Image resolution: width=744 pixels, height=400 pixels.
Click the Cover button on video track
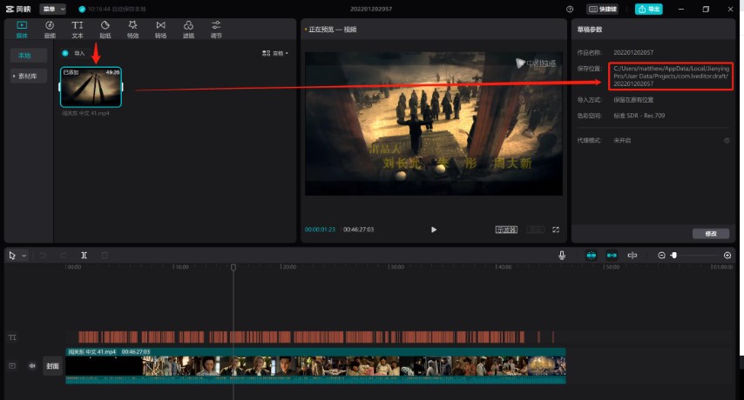[x=52, y=366]
